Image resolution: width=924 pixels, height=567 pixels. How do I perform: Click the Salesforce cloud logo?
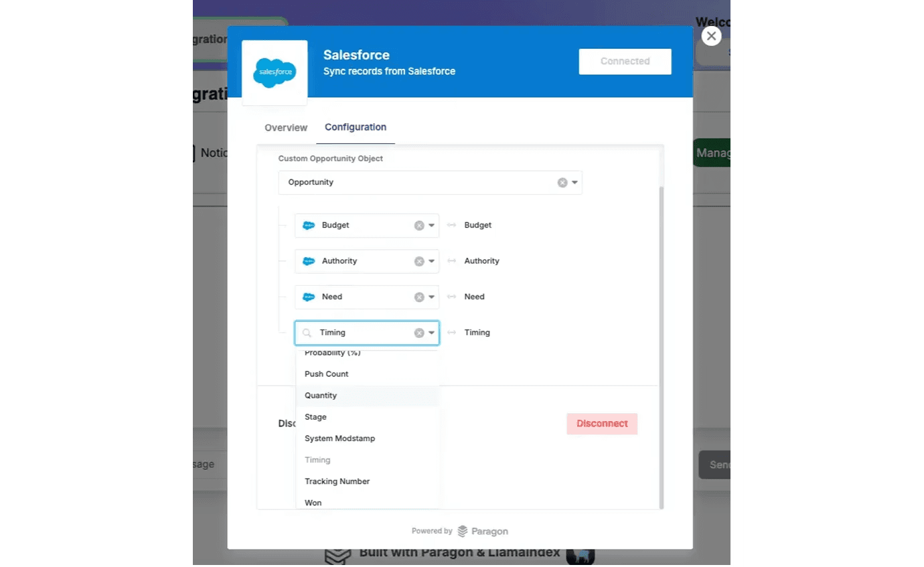[x=275, y=72]
